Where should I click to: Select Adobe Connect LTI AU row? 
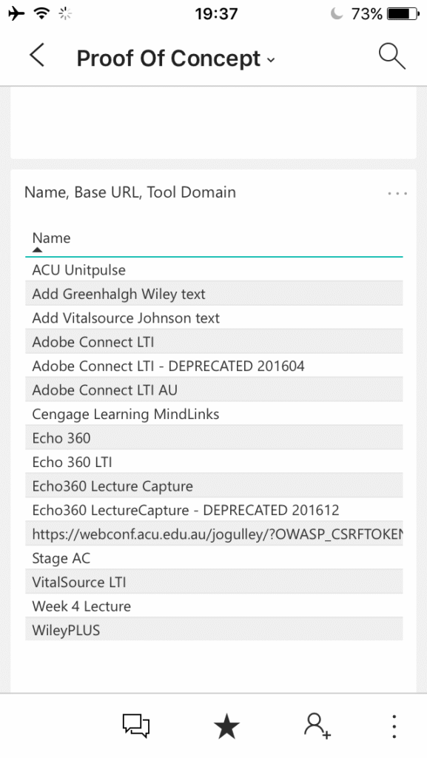pyautogui.click(x=214, y=389)
